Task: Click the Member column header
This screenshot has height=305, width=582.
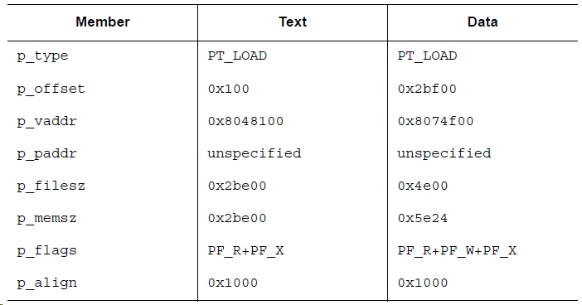Action: (x=103, y=22)
